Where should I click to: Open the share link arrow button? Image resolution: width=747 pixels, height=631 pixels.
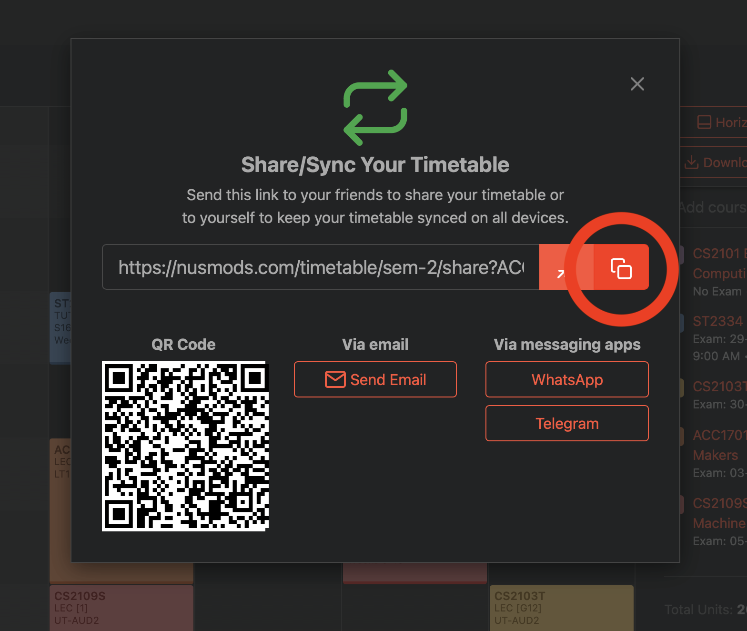[x=566, y=267]
